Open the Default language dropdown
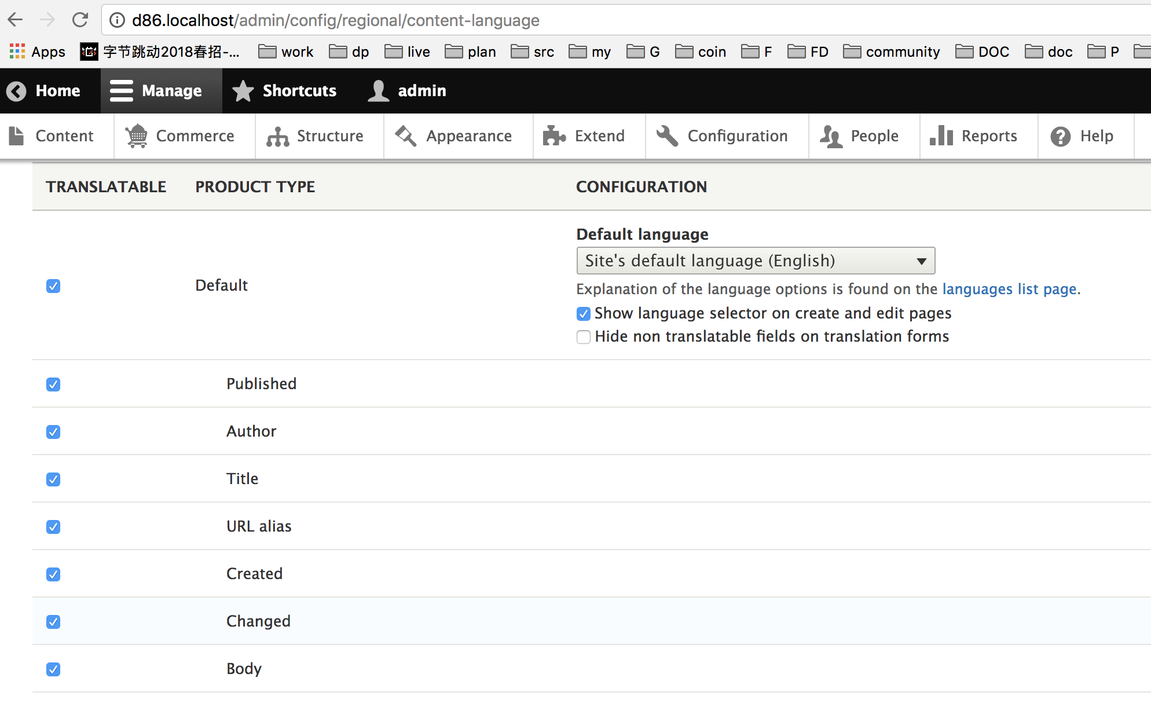Image resolution: width=1151 pixels, height=703 pixels. coord(756,261)
